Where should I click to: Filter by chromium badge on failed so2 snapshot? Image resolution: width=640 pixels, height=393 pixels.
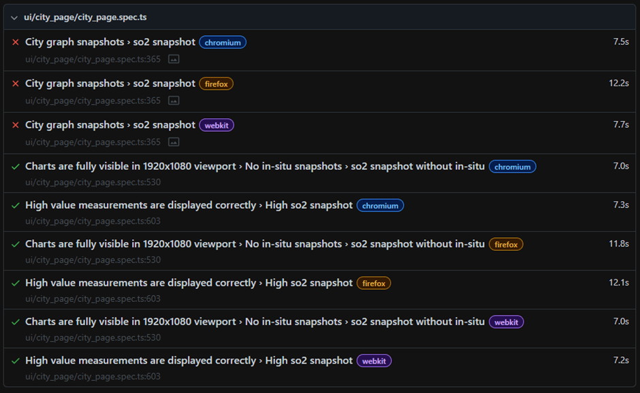pos(223,42)
